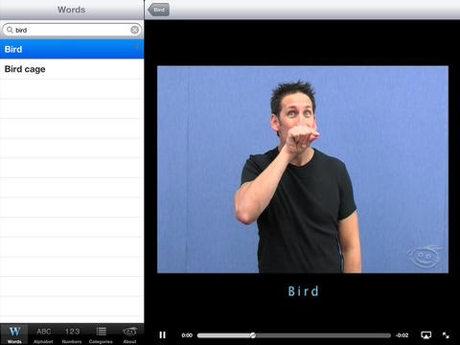Switch to the Alphabet tab
This screenshot has height=345, width=460.
pyautogui.click(x=43, y=334)
